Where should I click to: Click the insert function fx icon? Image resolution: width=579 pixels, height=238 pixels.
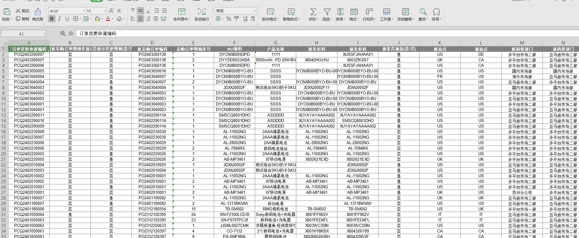click(x=71, y=33)
